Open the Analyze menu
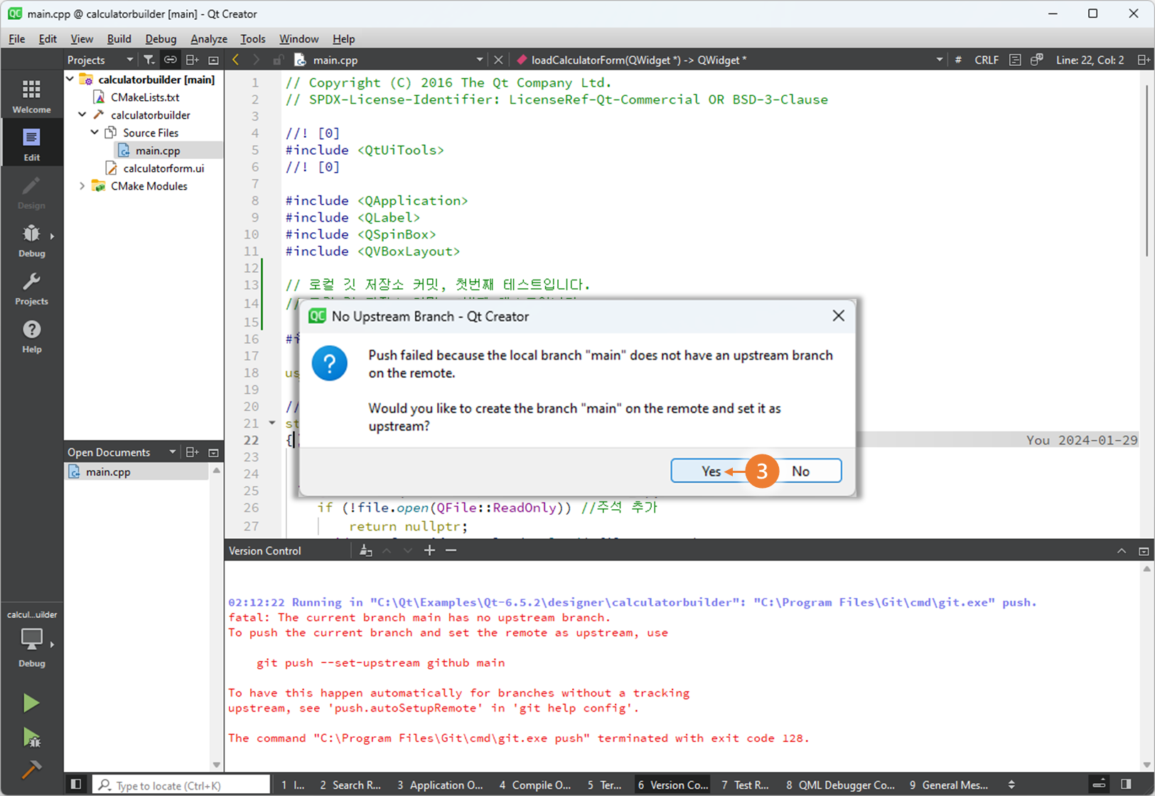Viewport: 1155px width, 796px height. (209, 39)
